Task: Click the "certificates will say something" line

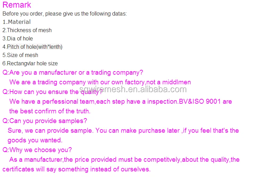Action: (76, 169)
